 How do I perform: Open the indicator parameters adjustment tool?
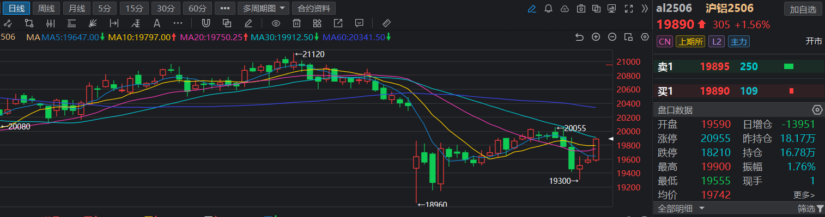(51, 23)
